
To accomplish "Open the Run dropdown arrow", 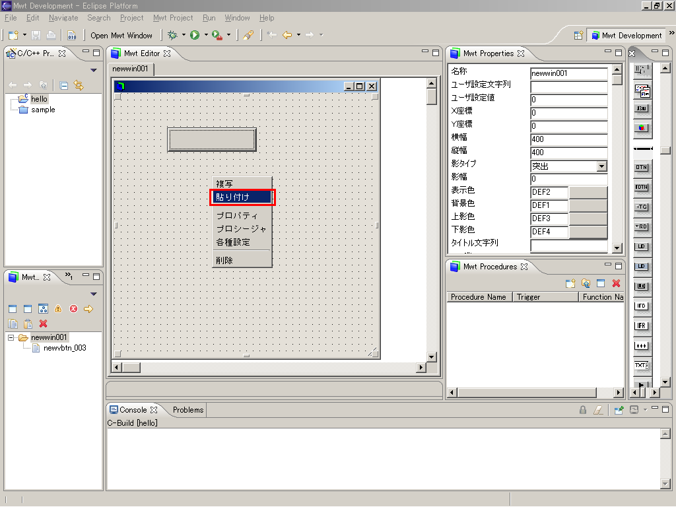I will tap(206, 35).
